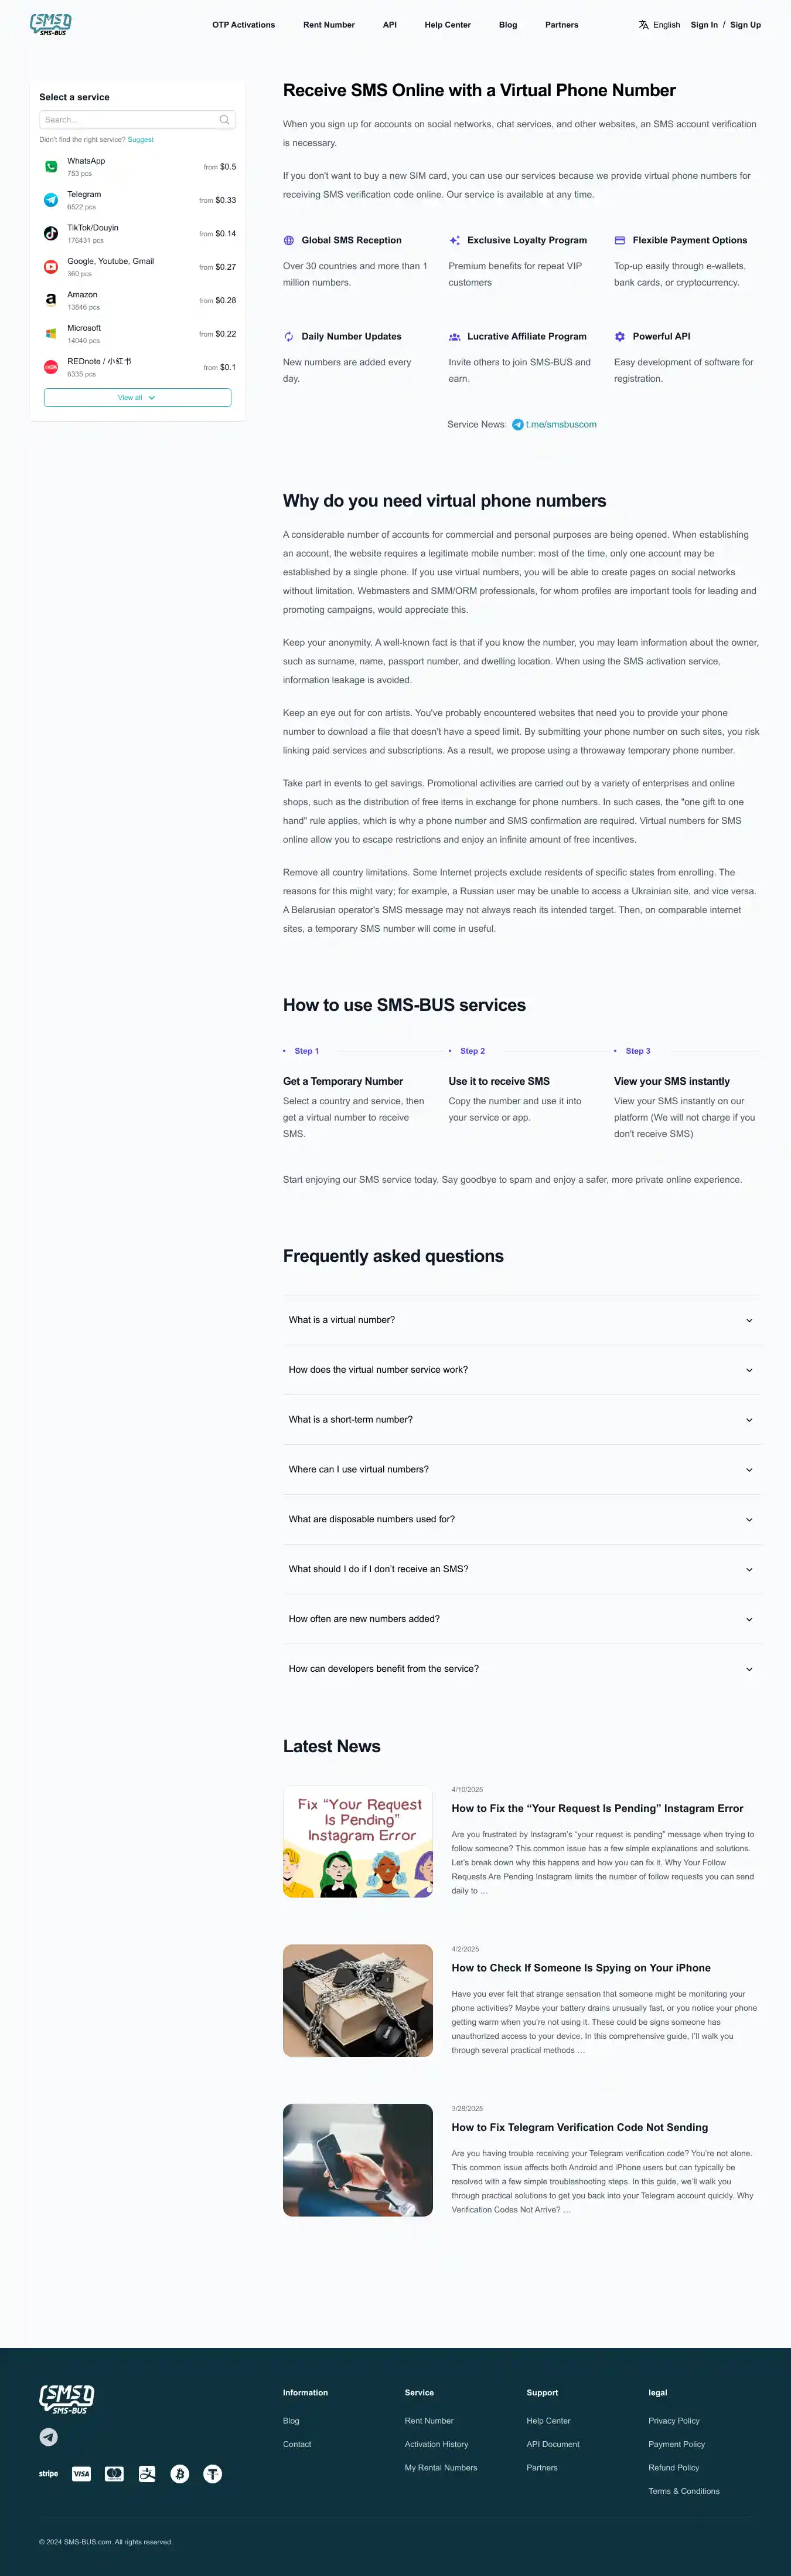Screen dimensions: 791x2576
Task: Open the iPhone spying article thumbnail
Action: 357,2000
